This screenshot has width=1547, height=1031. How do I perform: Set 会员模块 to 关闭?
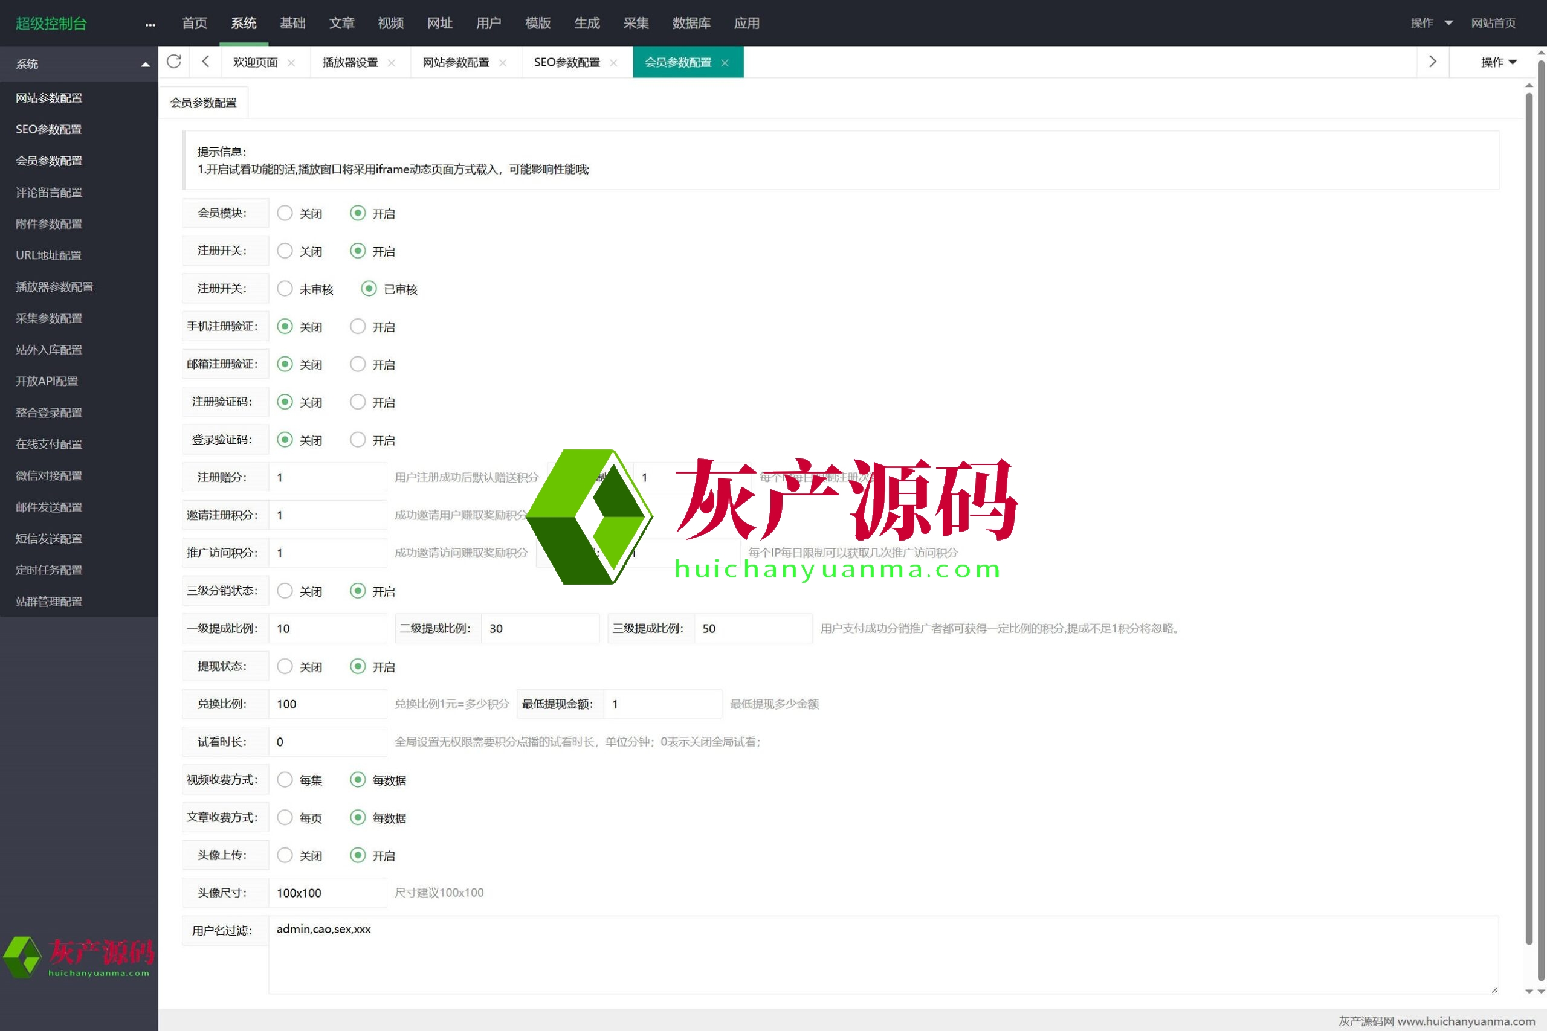pos(285,213)
